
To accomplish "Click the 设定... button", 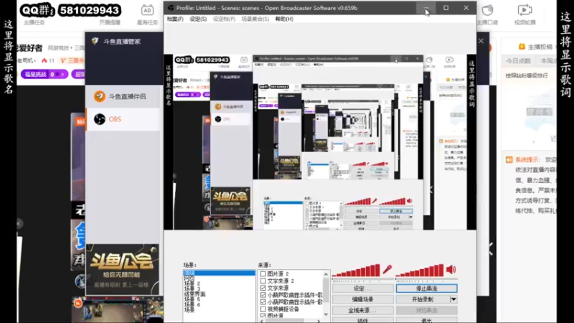I will pyautogui.click(x=362, y=289).
